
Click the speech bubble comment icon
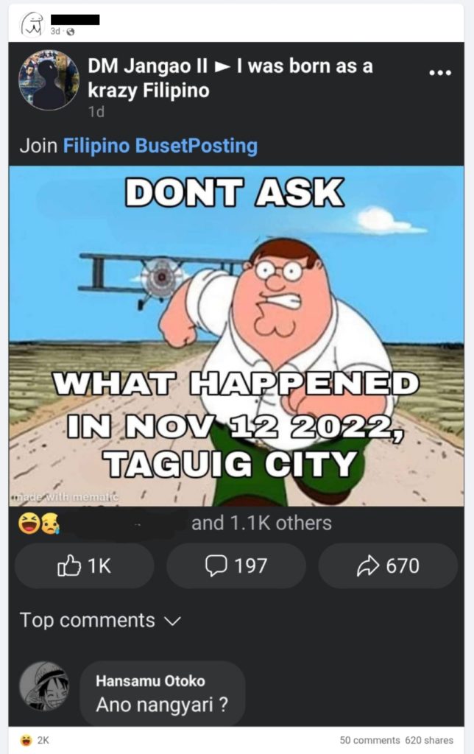tap(216, 565)
